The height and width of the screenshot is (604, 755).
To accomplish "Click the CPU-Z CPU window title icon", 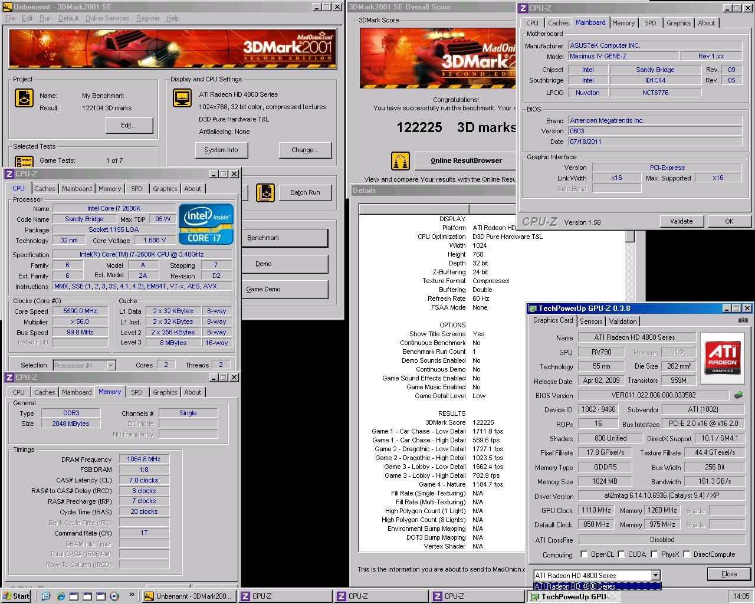I will coord(9,173).
